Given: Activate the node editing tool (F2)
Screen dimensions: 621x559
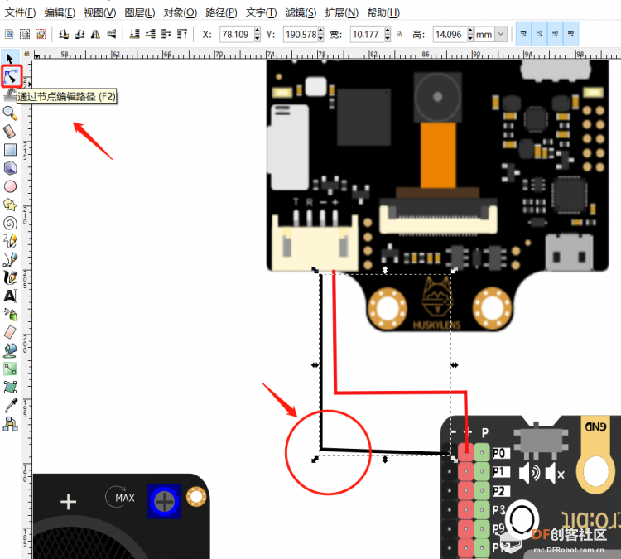Looking at the screenshot, I should coord(11,76).
